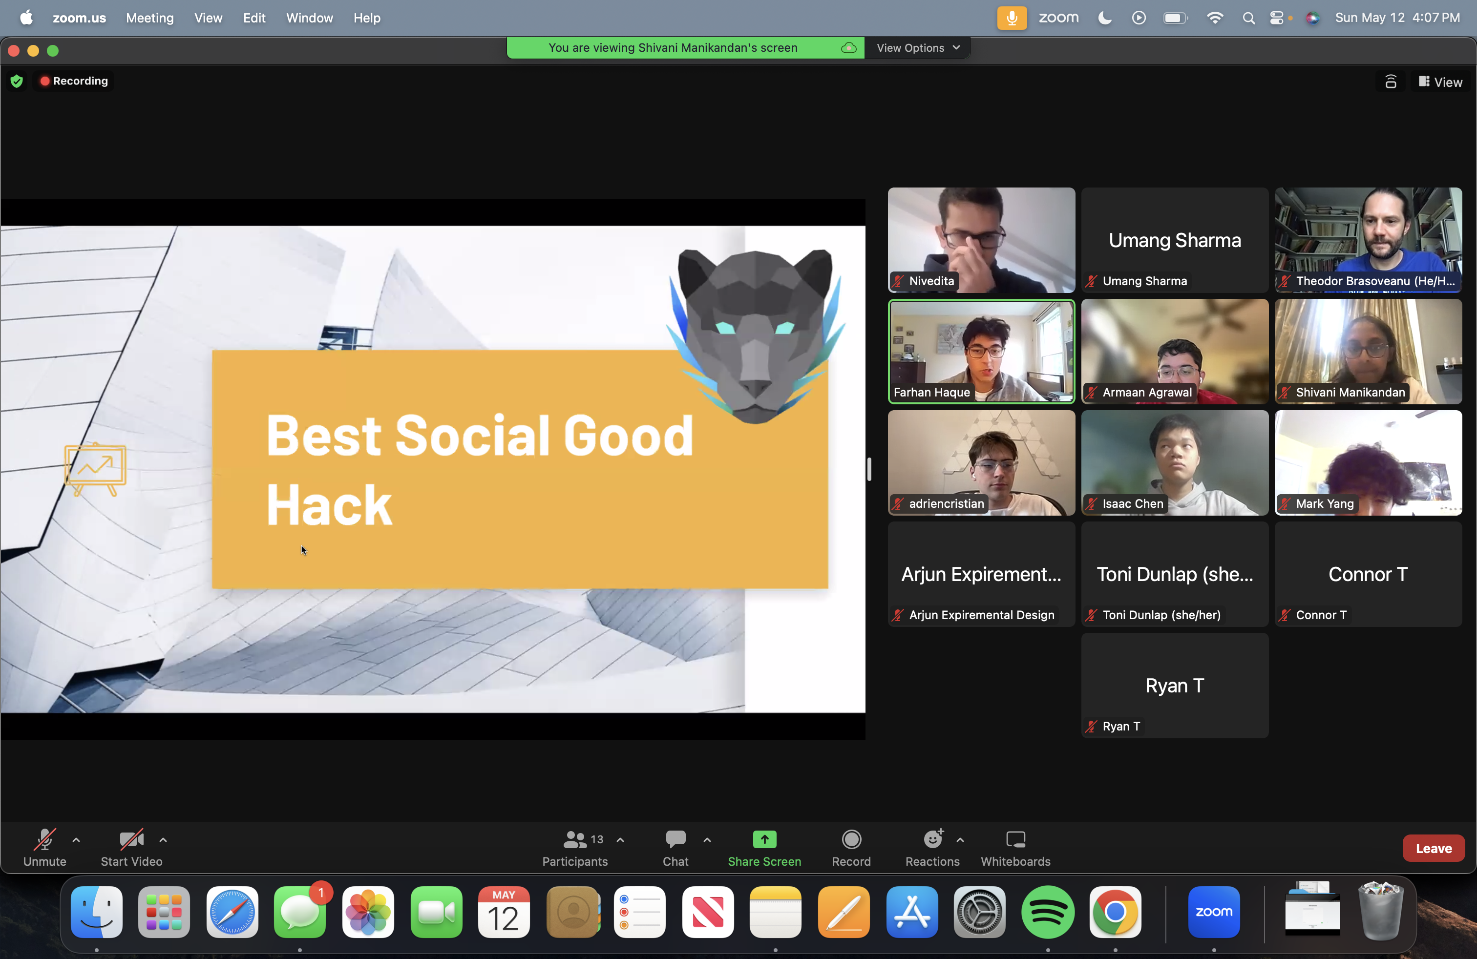This screenshot has height=959, width=1477.
Task: Click the divider handle beside the shared screen
Action: [869, 469]
